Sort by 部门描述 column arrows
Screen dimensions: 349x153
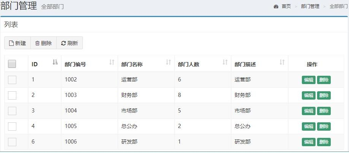click(x=282, y=62)
